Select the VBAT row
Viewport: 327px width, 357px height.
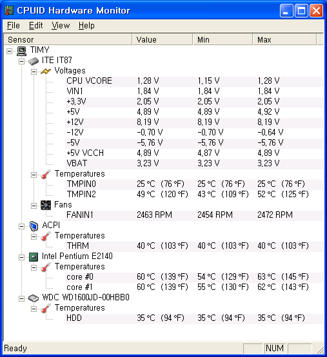pos(194,164)
